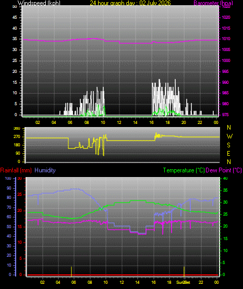
Task: Click the 22 hour label under humidity graph
Action: pyautogui.click(x=201, y=282)
